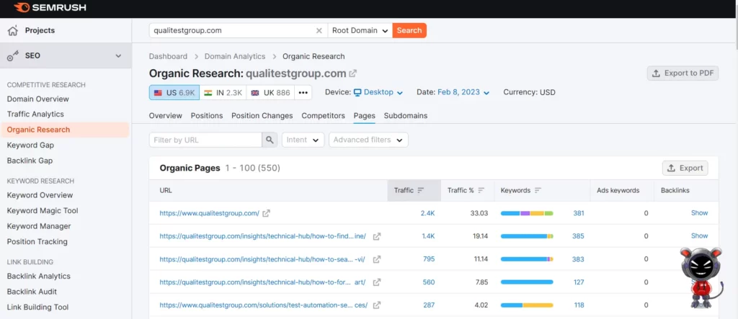Open the Root Domain dropdown
This screenshot has width=738, height=319.
pos(360,30)
